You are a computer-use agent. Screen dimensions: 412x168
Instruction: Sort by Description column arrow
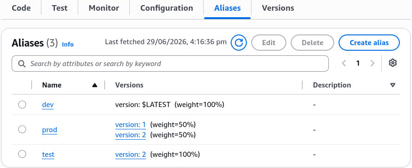(x=393, y=85)
